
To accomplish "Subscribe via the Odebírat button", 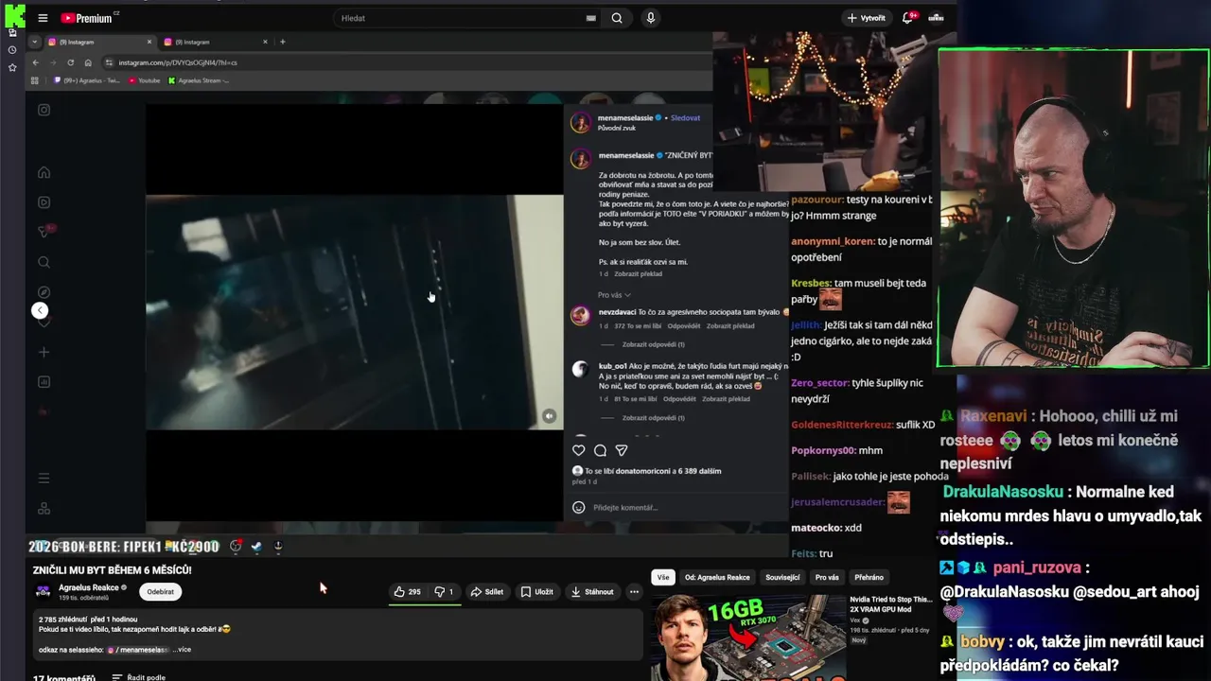I will click(x=161, y=592).
